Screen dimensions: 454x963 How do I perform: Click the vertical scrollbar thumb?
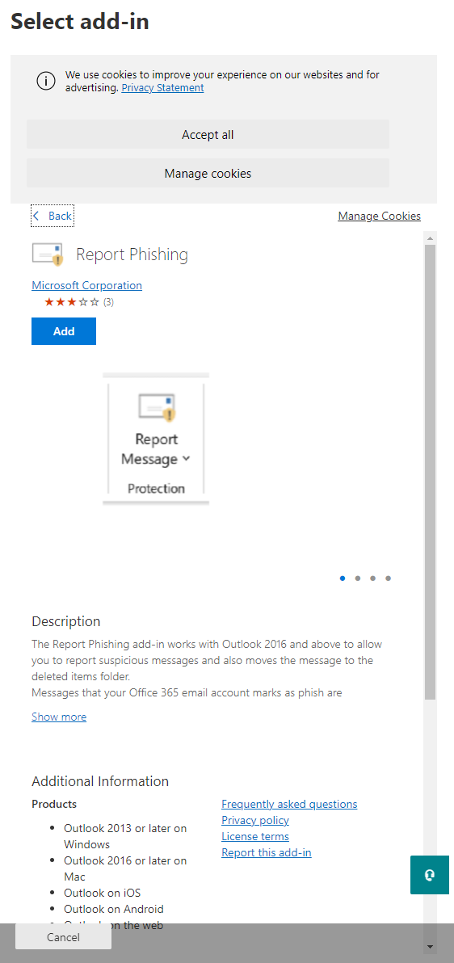point(430,472)
